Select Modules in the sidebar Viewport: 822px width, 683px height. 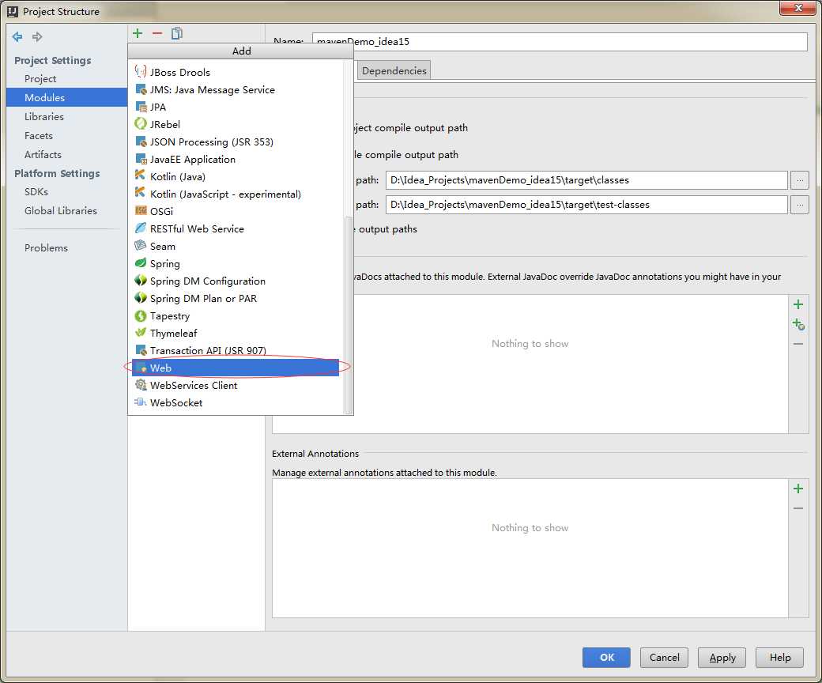[x=66, y=97]
